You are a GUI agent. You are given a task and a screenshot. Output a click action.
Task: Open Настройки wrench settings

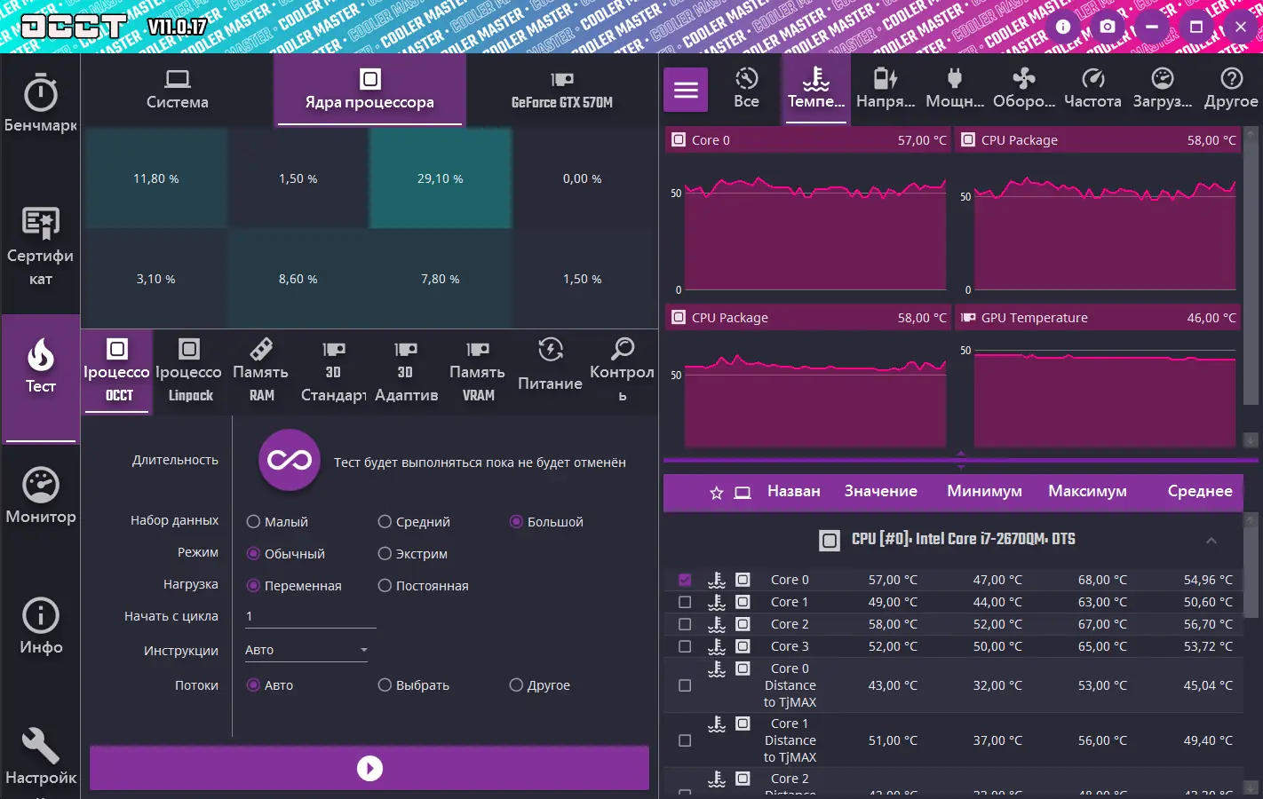[x=40, y=757]
